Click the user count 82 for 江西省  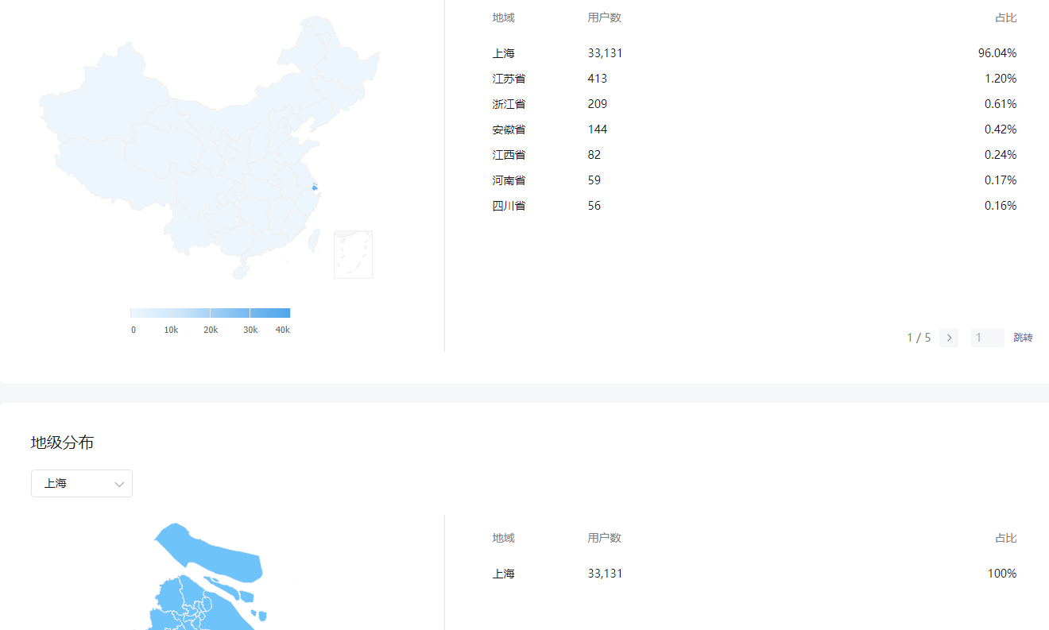[594, 155]
